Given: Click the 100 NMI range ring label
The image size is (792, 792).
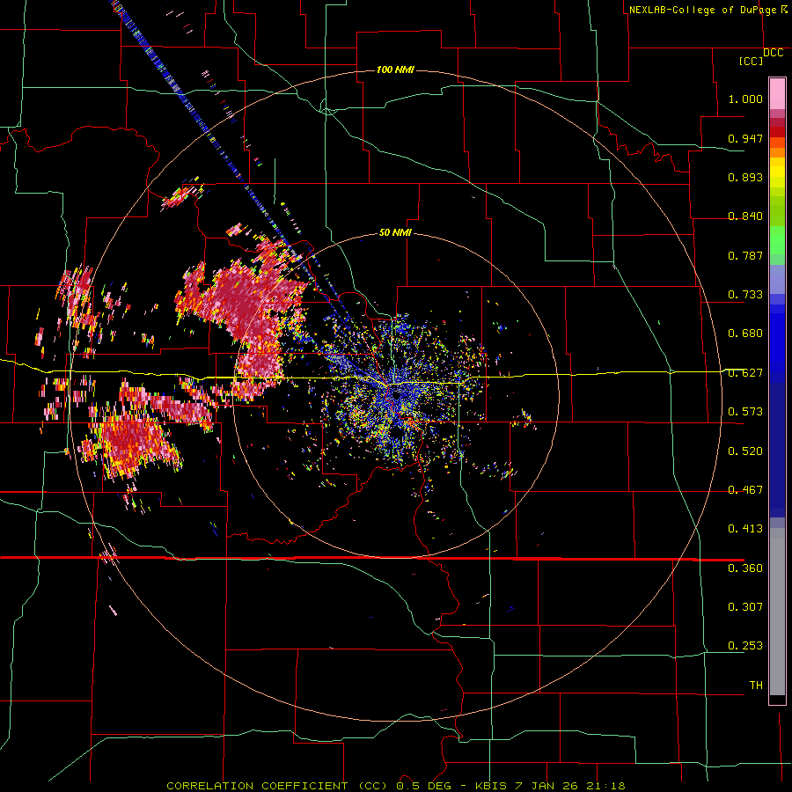Looking at the screenshot, I should click(x=395, y=70).
